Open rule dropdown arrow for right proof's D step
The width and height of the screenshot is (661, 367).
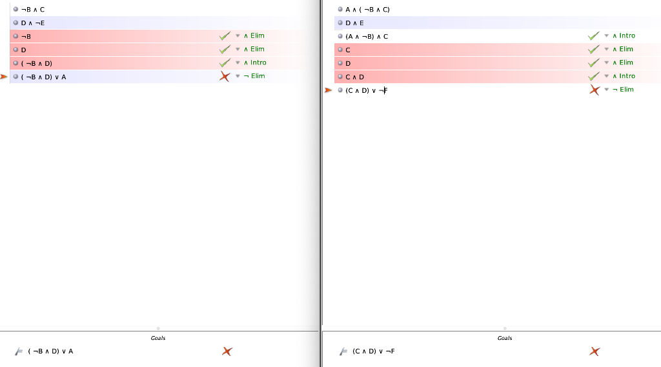[x=607, y=63]
